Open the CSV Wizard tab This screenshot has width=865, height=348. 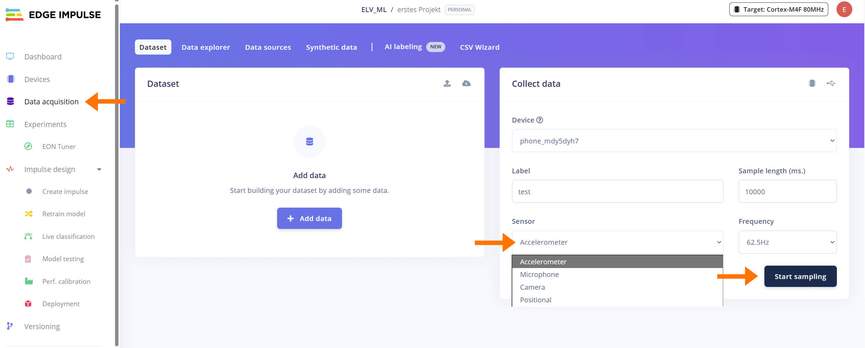479,47
